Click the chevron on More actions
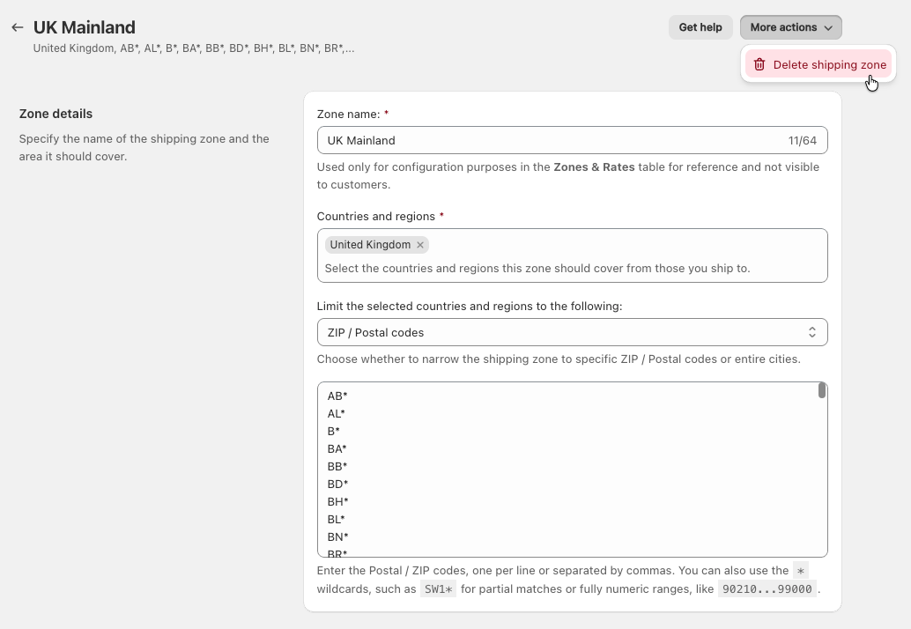911x629 pixels. [x=828, y=28]
